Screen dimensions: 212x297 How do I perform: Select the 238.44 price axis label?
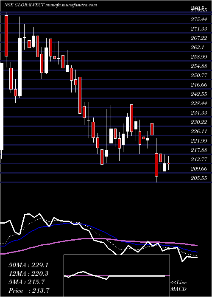click(199, 104)
